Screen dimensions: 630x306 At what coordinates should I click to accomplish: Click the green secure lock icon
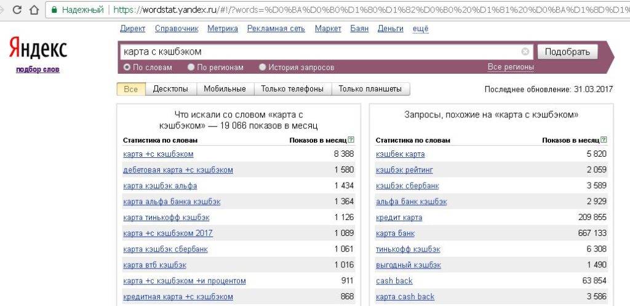54,10
